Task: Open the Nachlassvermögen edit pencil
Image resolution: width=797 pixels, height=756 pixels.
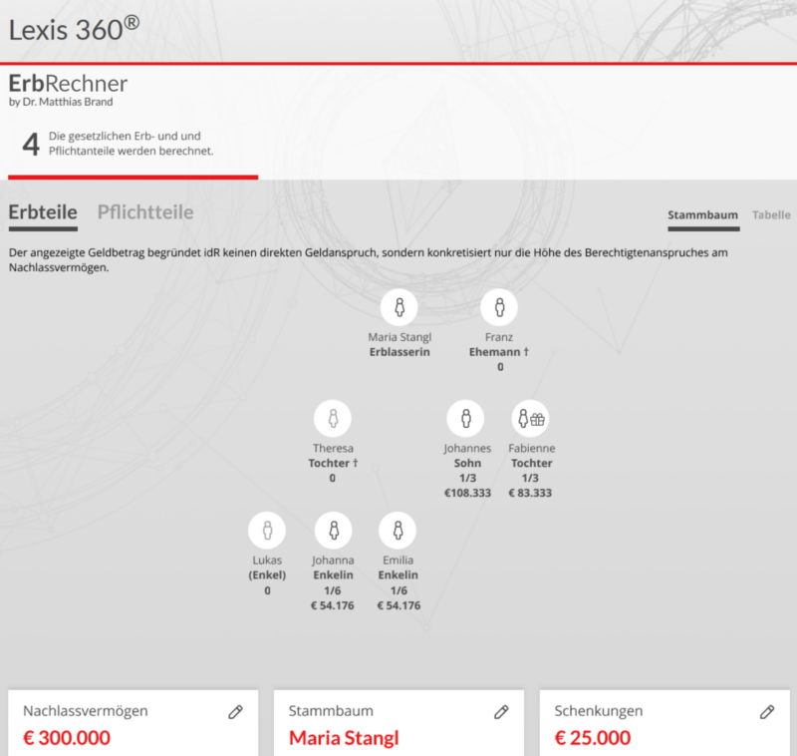Action: click(x=236, y=711)
